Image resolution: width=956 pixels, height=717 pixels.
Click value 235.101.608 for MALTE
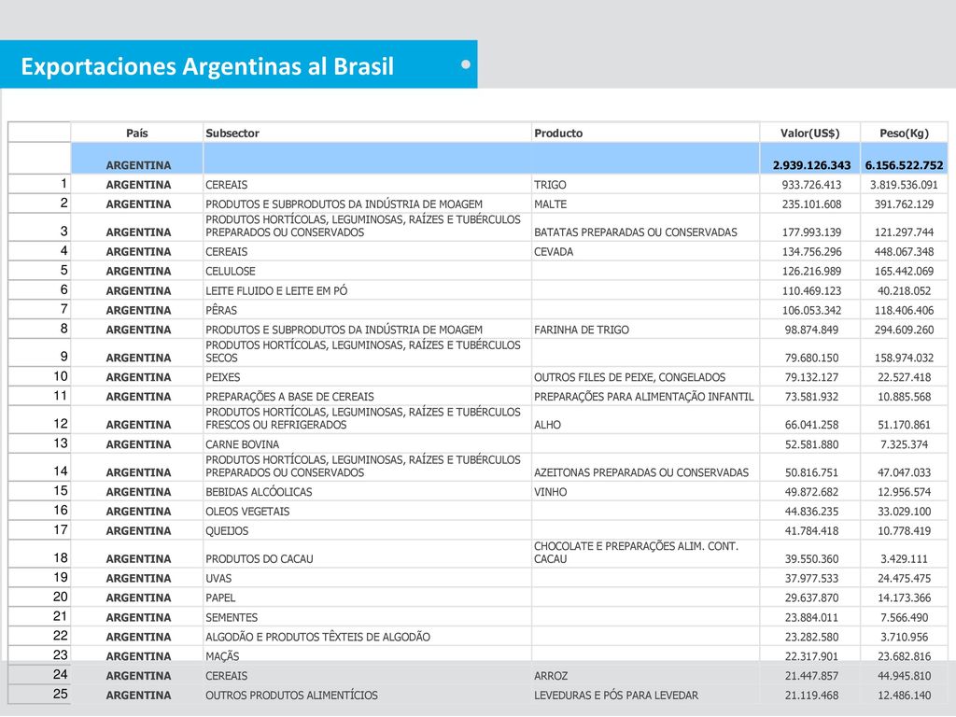click(x=811, y=204)
